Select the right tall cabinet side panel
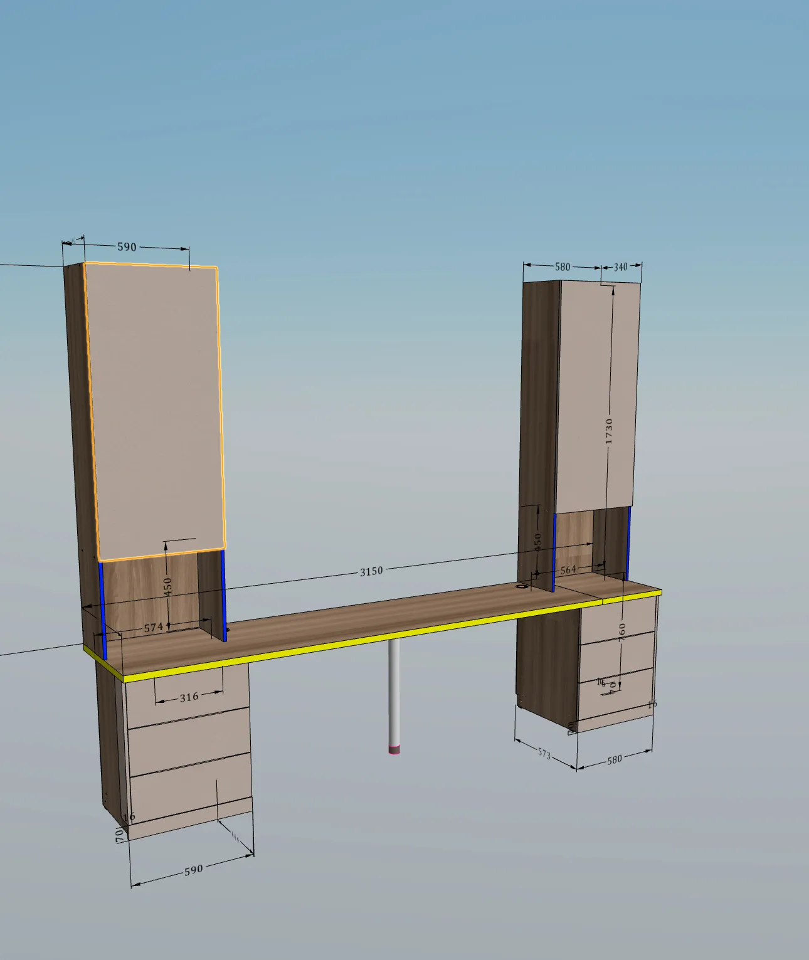The height and width of the screenshot is (960, 809). 539,408
